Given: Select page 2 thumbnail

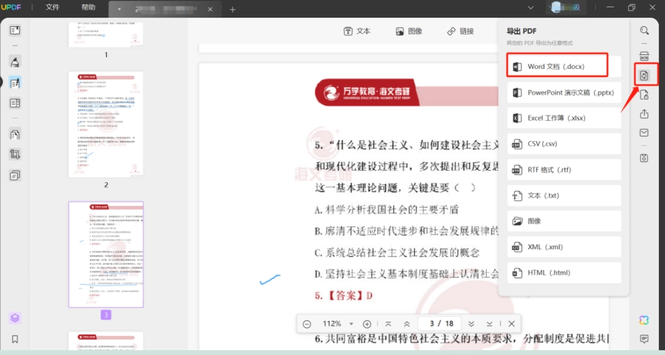Looking at the screenshot, I should [106, 124].
